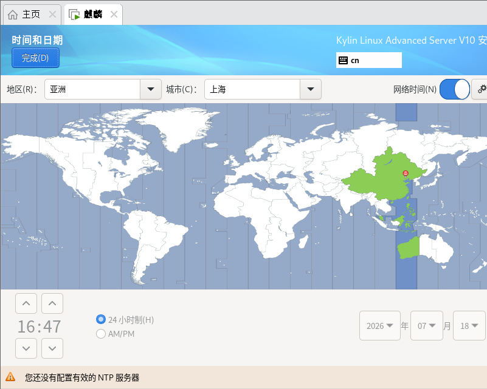This screenshot has width=487, height=389.
Task: Open NTP server settings gear button
Action: tap(481, 89)
